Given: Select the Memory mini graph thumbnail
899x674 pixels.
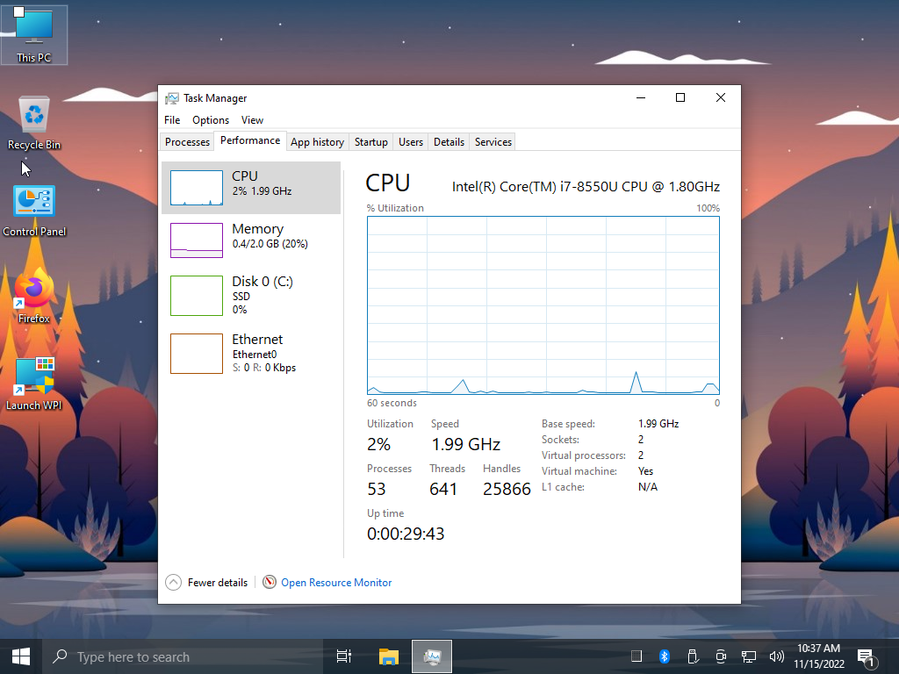Looking at the screenshot, I should (197, 240).
